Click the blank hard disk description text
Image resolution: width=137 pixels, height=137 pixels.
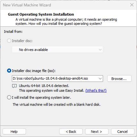coord(57,105)
